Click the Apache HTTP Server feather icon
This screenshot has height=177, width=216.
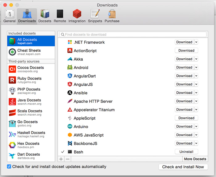click(x=70, y=101)
